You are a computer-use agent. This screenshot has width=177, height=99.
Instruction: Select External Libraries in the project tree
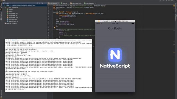click(x=11, y=23)
